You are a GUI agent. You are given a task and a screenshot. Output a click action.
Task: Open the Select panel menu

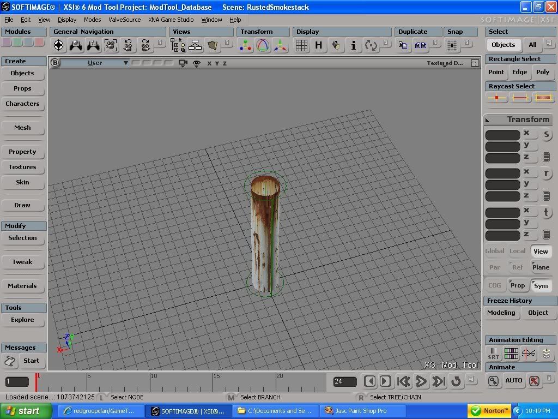[x=520, y=32]
